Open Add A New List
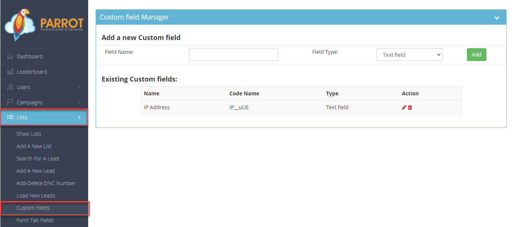Viewport: 514px width, 227px height. (34, 146)
